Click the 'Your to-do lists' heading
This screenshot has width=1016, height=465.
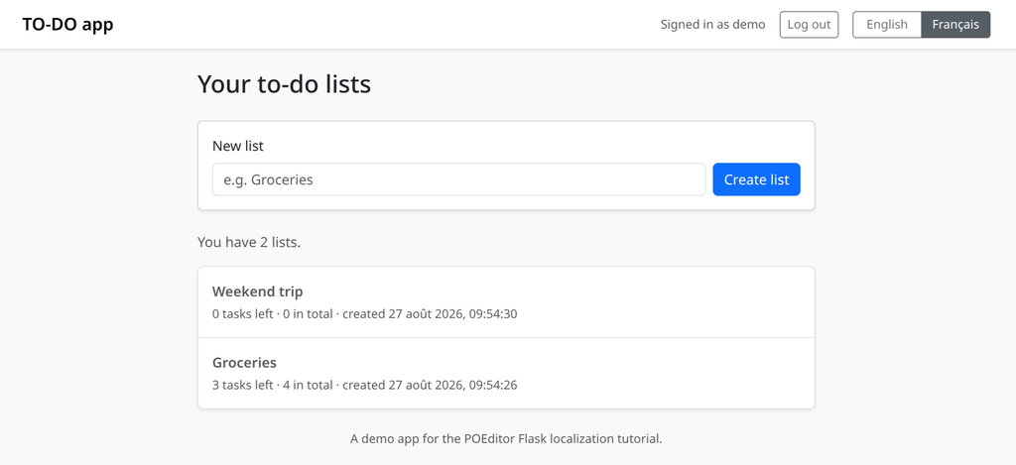(284, 85)
